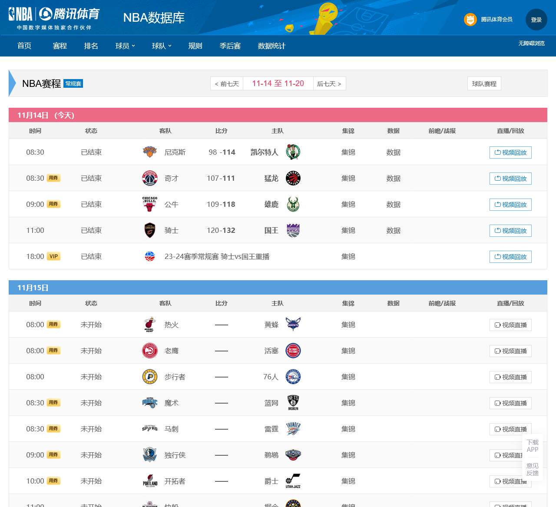Image resolution: width=556 pixels, height=507 pixels.
Task: Click the 登录 login button
Action: point(536,20)
